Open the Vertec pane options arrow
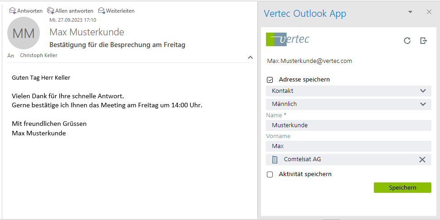This screenshot has height=220, width=440. 411,12
